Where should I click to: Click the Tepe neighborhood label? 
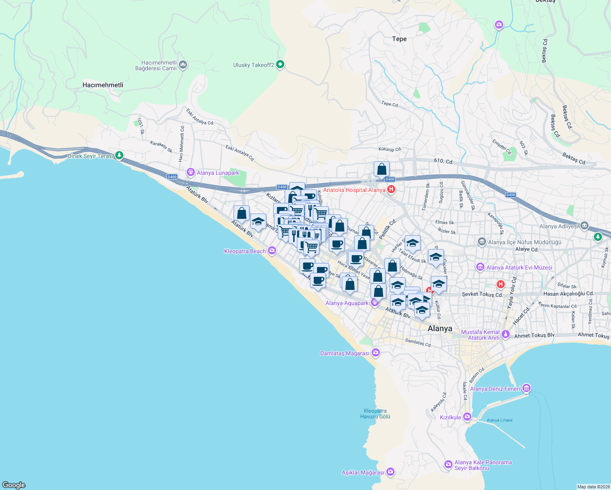click(399, 39)
